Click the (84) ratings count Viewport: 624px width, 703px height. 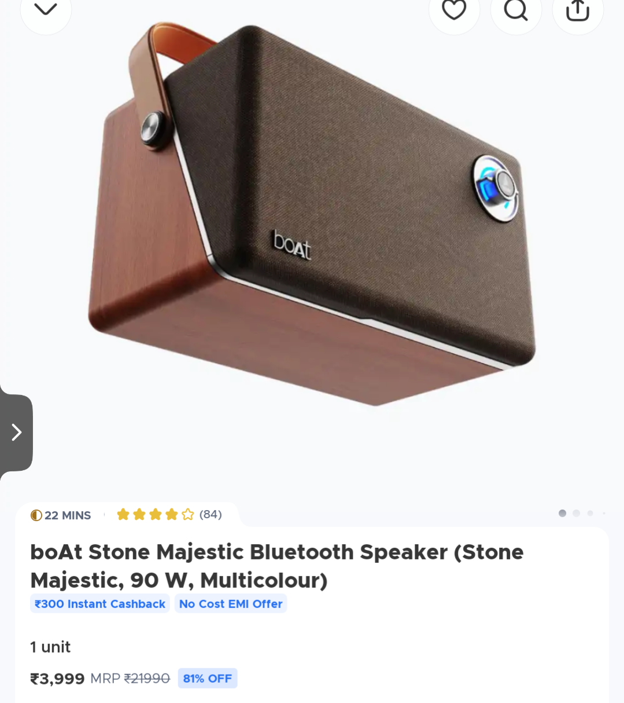pyautogui.click(x=211, y=514)
